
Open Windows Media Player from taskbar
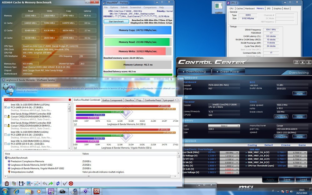pos(39,192)
